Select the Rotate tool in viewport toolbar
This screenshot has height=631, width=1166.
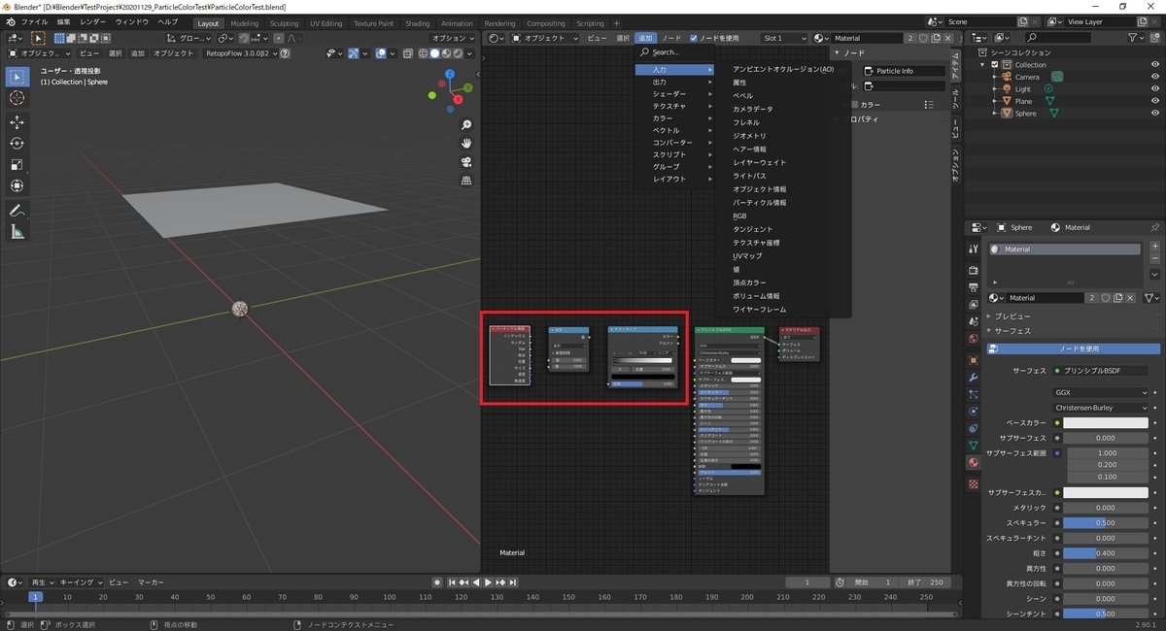[17, 144]
